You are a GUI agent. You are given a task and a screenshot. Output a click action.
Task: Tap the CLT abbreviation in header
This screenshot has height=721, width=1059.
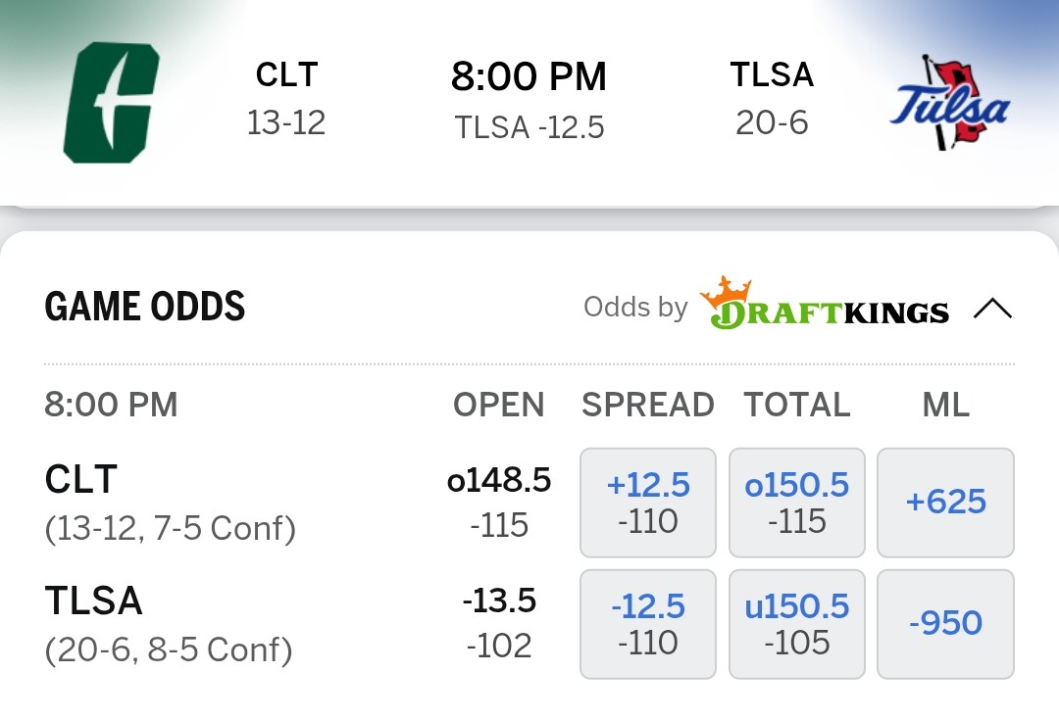(286, 74)
